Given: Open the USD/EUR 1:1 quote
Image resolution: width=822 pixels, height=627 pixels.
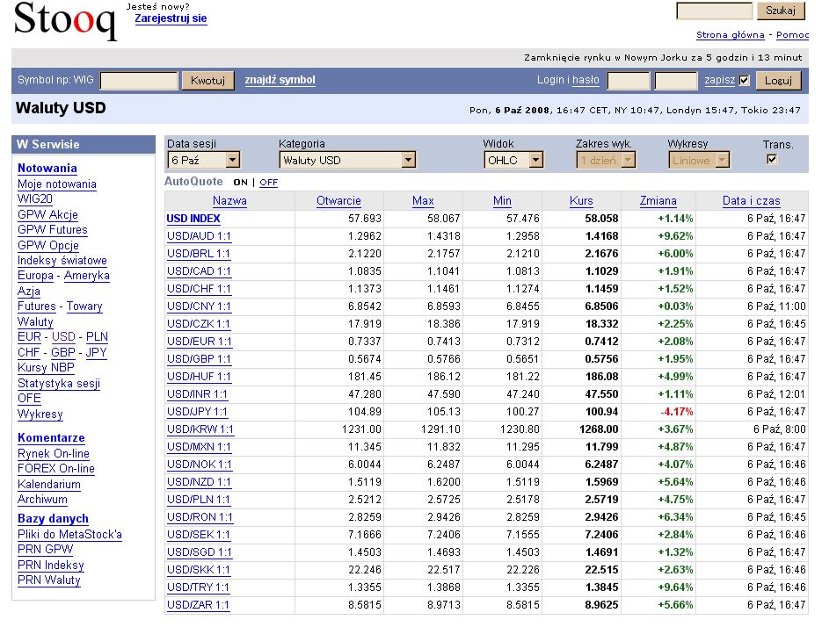Looking at the screenshot, I should pyautogui.click(x=200, y=342).
